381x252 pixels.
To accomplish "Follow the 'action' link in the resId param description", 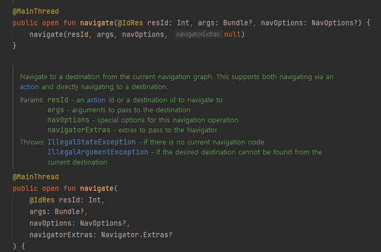I will [x=96, y=100].
